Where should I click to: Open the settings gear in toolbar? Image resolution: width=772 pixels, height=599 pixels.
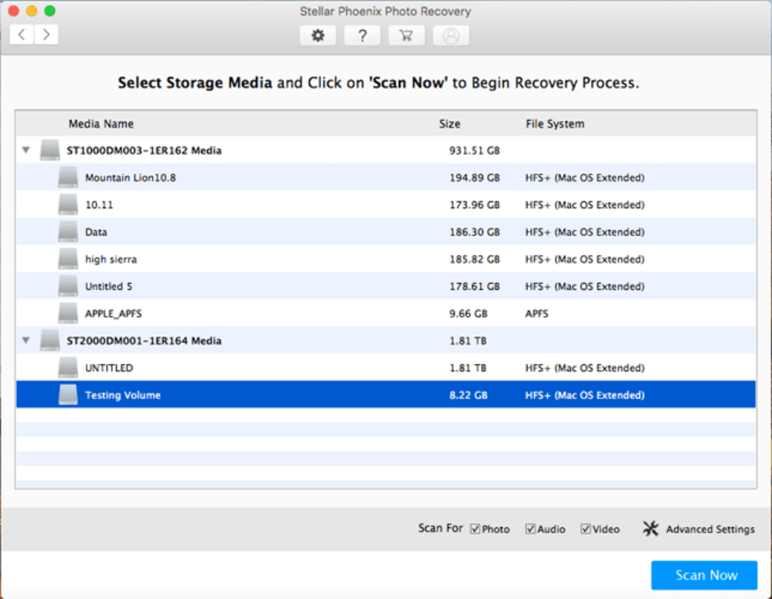click(x=318, y=35)
